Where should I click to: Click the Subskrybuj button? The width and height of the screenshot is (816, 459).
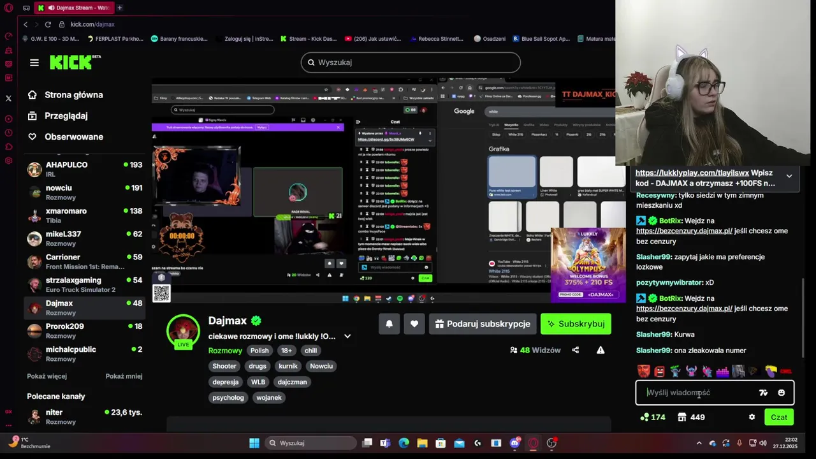576,324
